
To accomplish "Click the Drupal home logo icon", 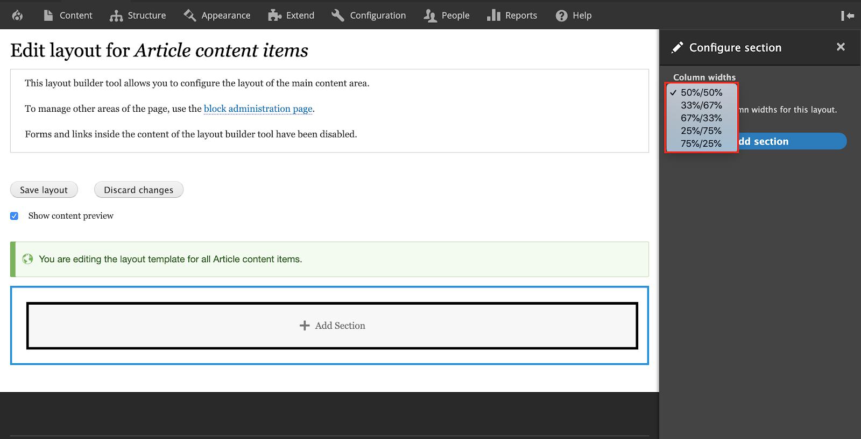I will [17, 16].
